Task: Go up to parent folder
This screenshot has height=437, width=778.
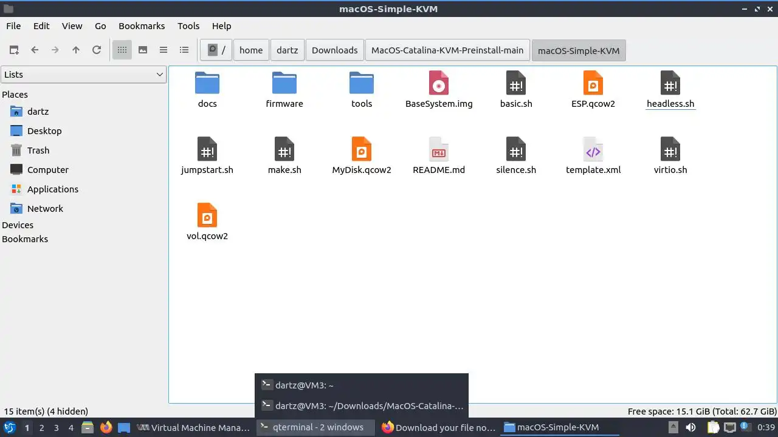Action: (76, 50)
